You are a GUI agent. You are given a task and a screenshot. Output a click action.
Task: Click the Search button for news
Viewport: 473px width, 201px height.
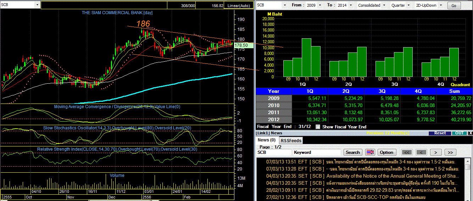352,152
